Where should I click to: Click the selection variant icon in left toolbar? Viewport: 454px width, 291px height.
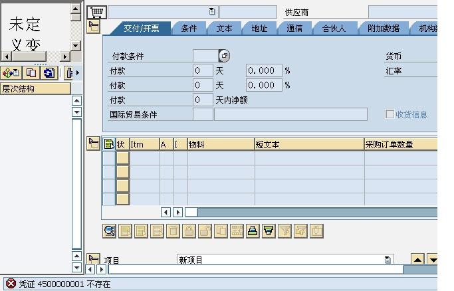tap(11, 72)
